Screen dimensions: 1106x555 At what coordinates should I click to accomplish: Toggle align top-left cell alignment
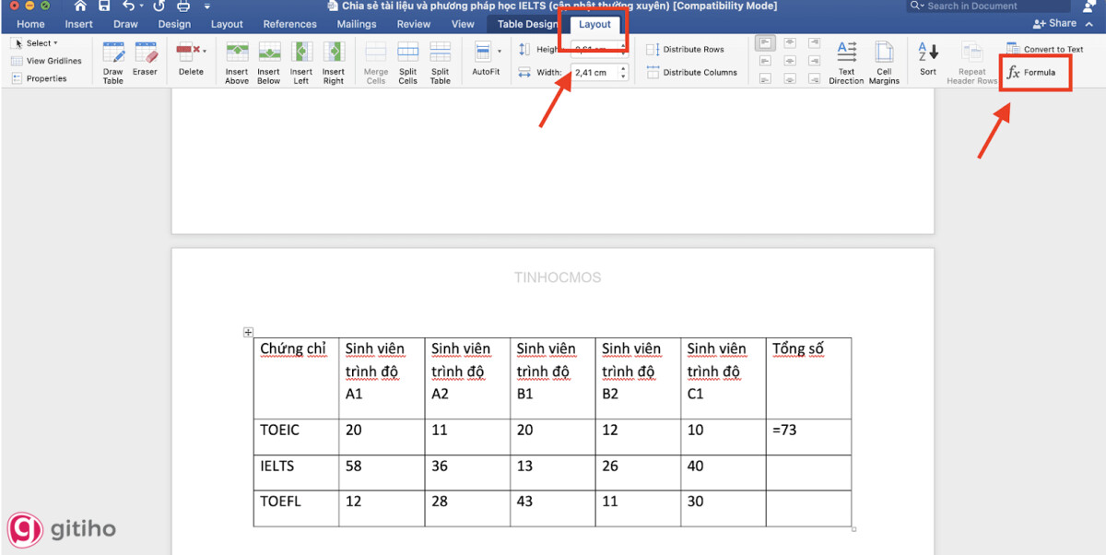point(764,41)
